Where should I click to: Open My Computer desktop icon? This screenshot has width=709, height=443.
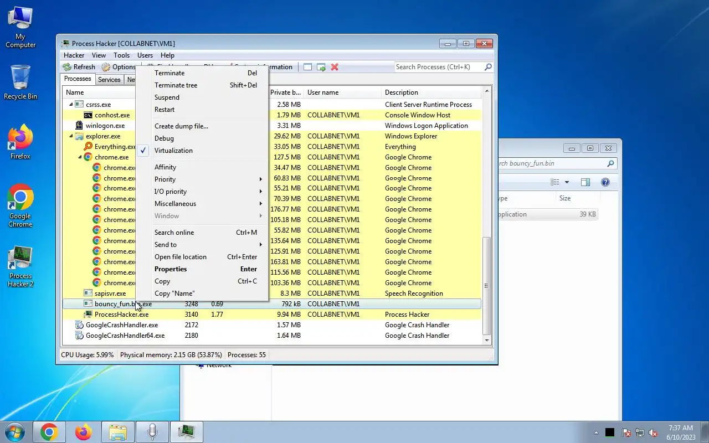click(x=20, y=27)
